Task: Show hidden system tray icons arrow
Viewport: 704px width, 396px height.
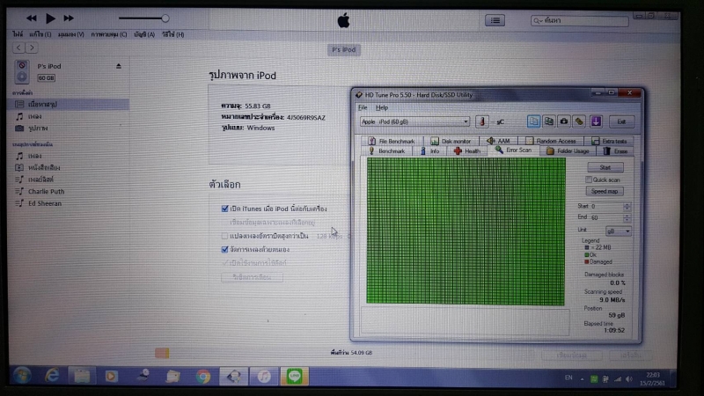Action: (582, 379)
